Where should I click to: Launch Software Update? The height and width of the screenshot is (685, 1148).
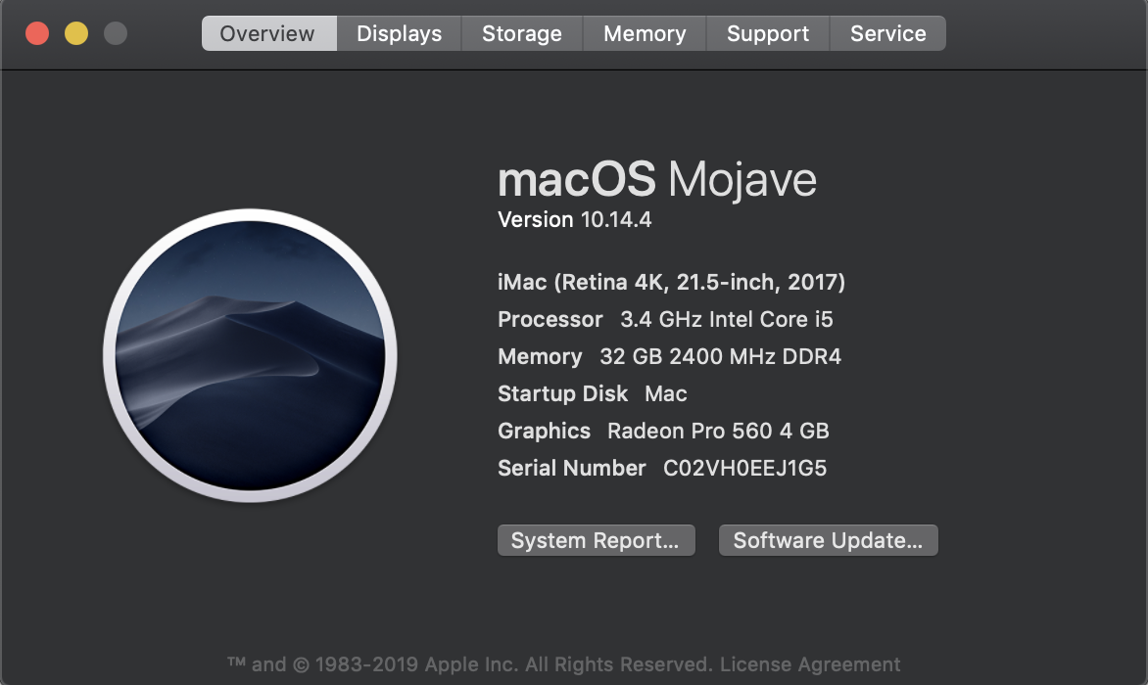tap(828, 541)
